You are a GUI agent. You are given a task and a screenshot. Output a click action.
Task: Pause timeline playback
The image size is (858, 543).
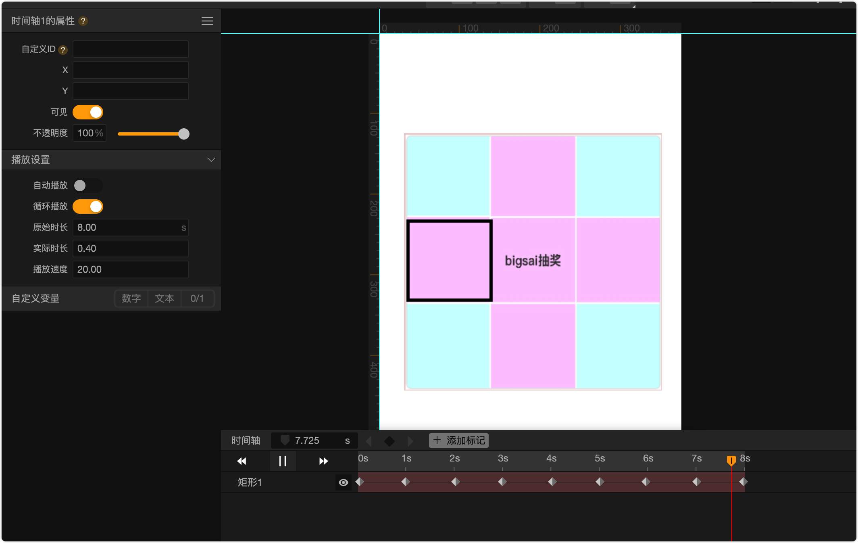click(x=283, y=461)
